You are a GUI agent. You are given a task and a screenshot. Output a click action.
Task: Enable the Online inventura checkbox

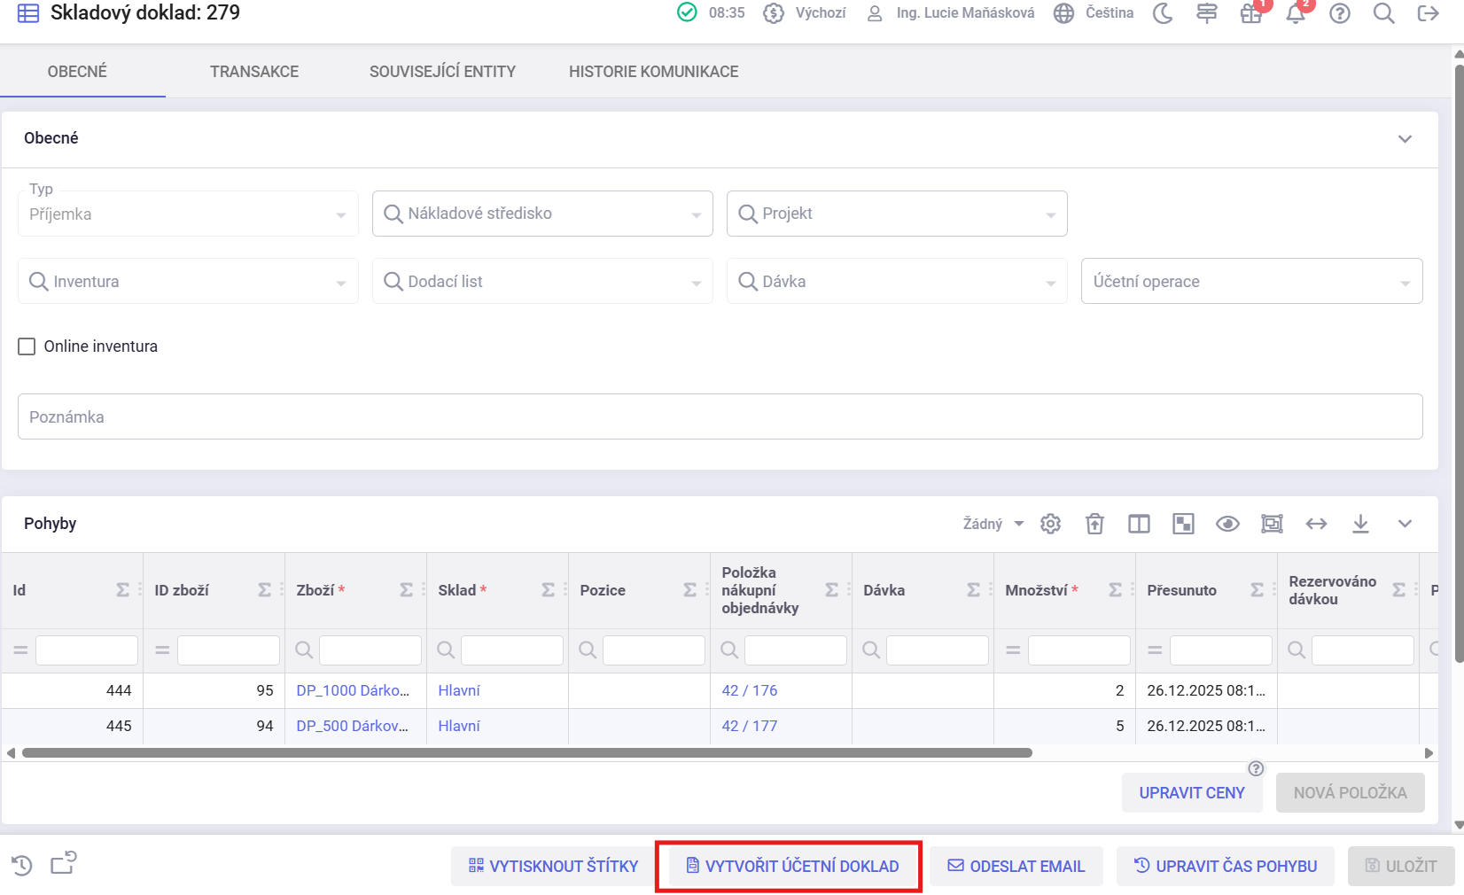click(27, 346)
